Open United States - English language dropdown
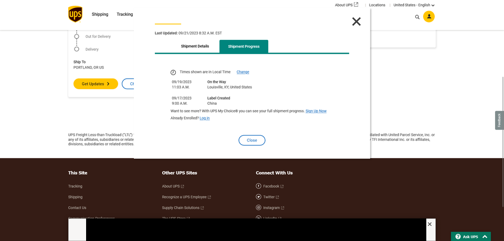The width and height of the screenshot is (504, 241). pyautogui.click(x=414, y=5)
